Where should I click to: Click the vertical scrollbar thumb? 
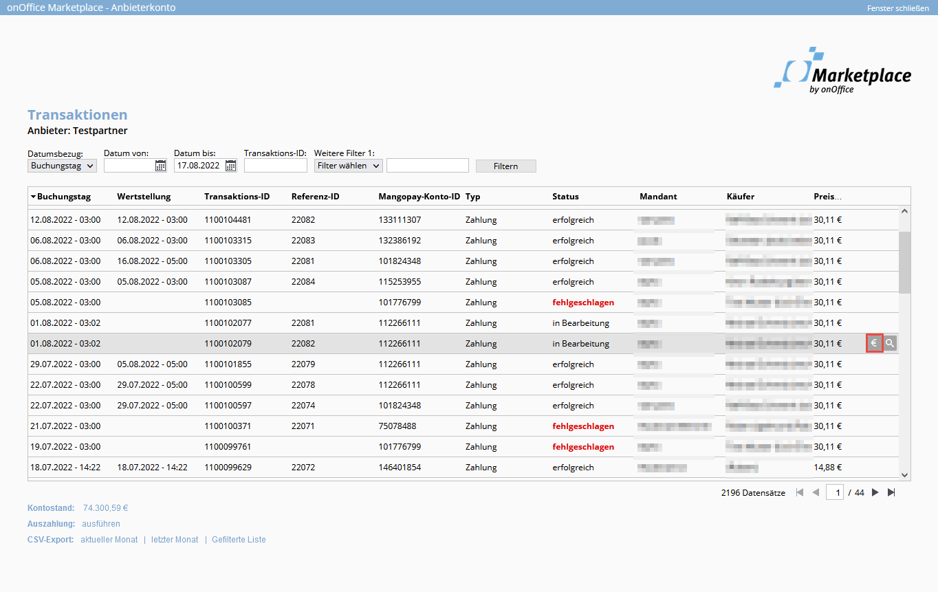pos(904,262)
